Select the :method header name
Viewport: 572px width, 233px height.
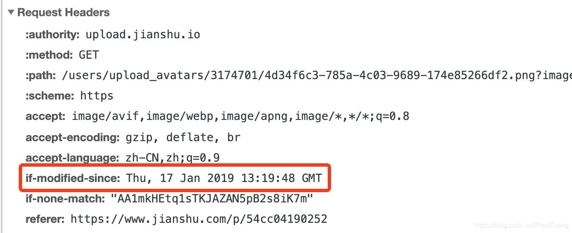point(49,55)
